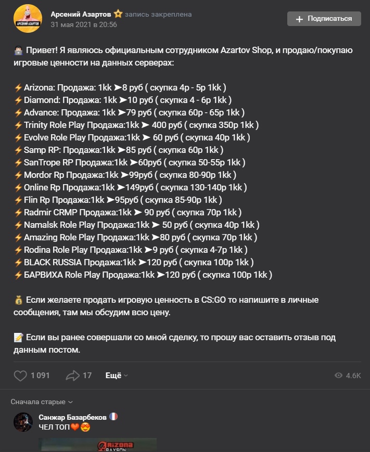Click the memo emoji before the review request
Viewport: 370px width, 452px height.
pyautogui.click(x=18, y=338)
